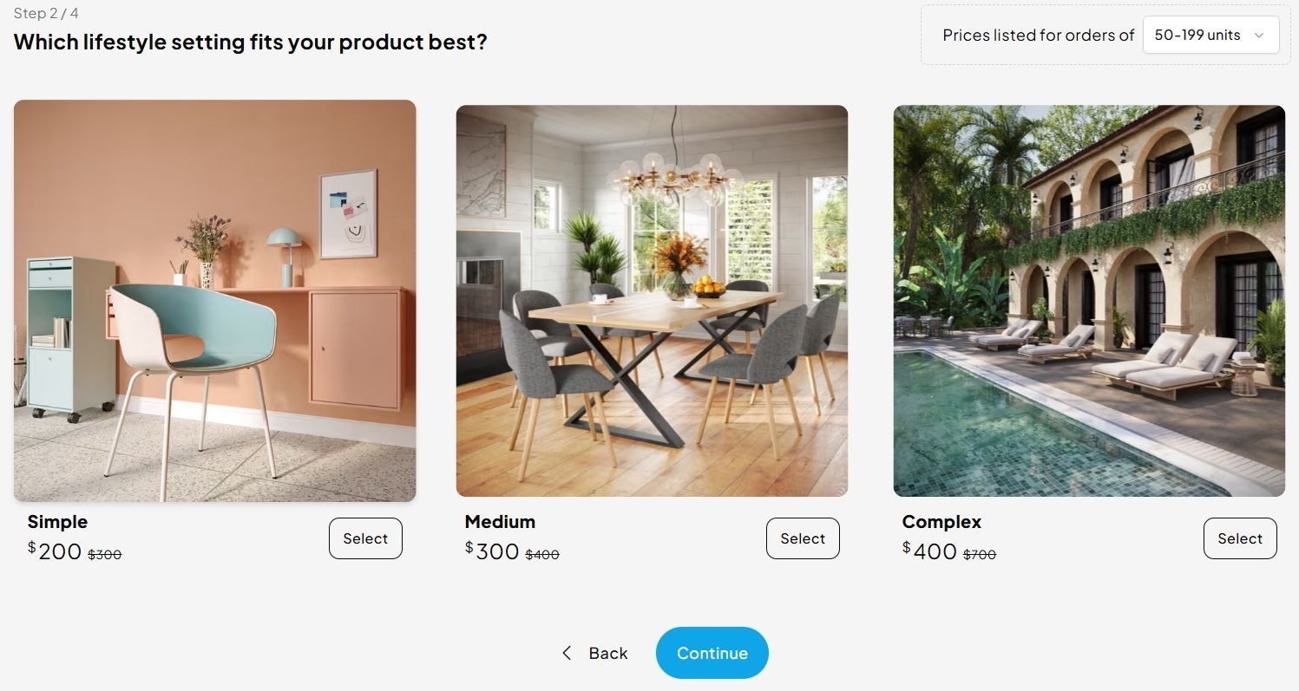Image resolution: width=1299 pixels, height=691 pixels.
Task: Click the Complex title text
Action: point(941,522)
